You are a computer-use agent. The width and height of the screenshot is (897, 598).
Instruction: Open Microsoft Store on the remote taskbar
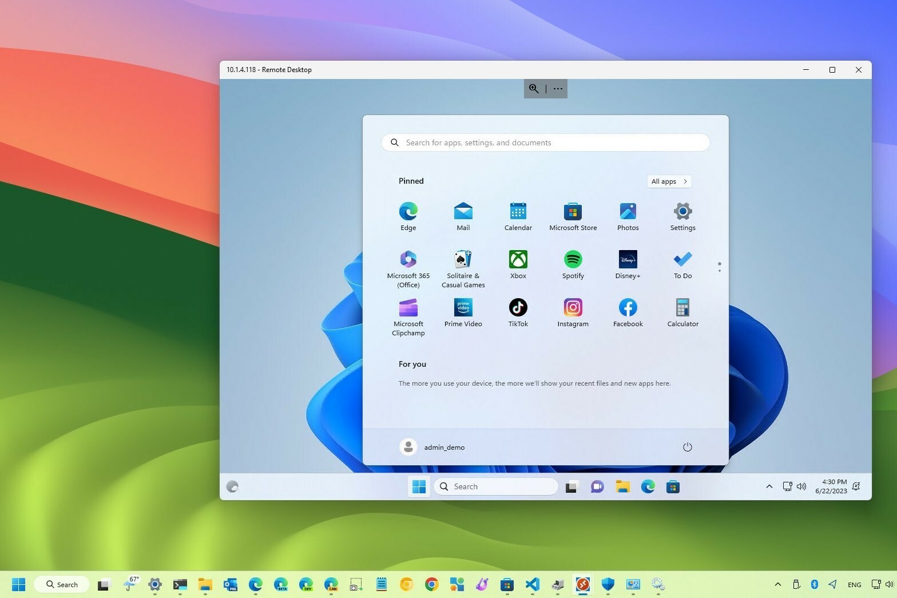point(673,486)
